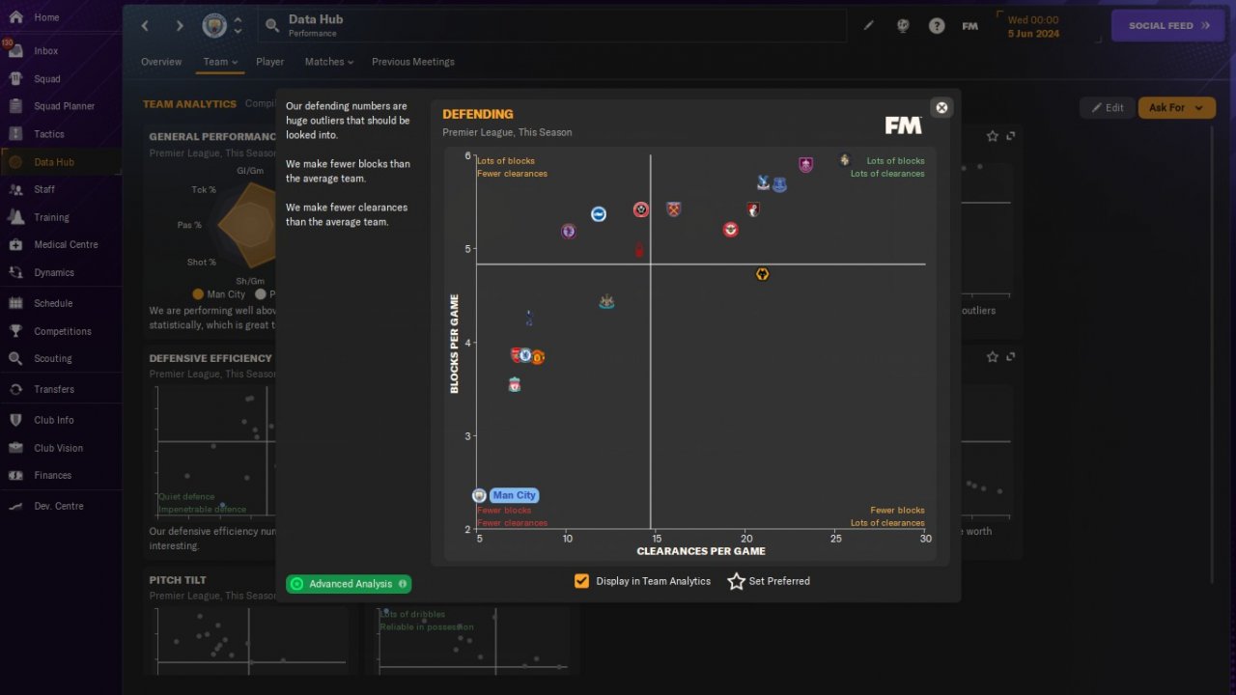This screenshot has width=1236, height=695.
Task: Click the Wolves badge on the chart
Action: 763,275
